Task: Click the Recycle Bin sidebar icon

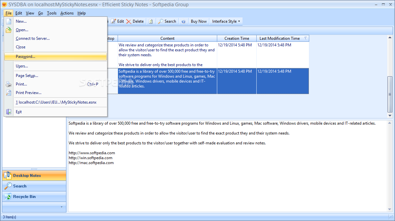Action: point(8,197)
